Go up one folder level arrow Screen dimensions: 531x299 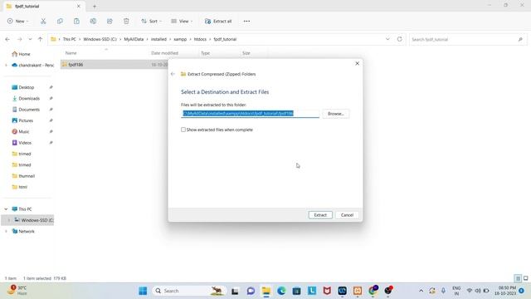(x=40, y=39)
